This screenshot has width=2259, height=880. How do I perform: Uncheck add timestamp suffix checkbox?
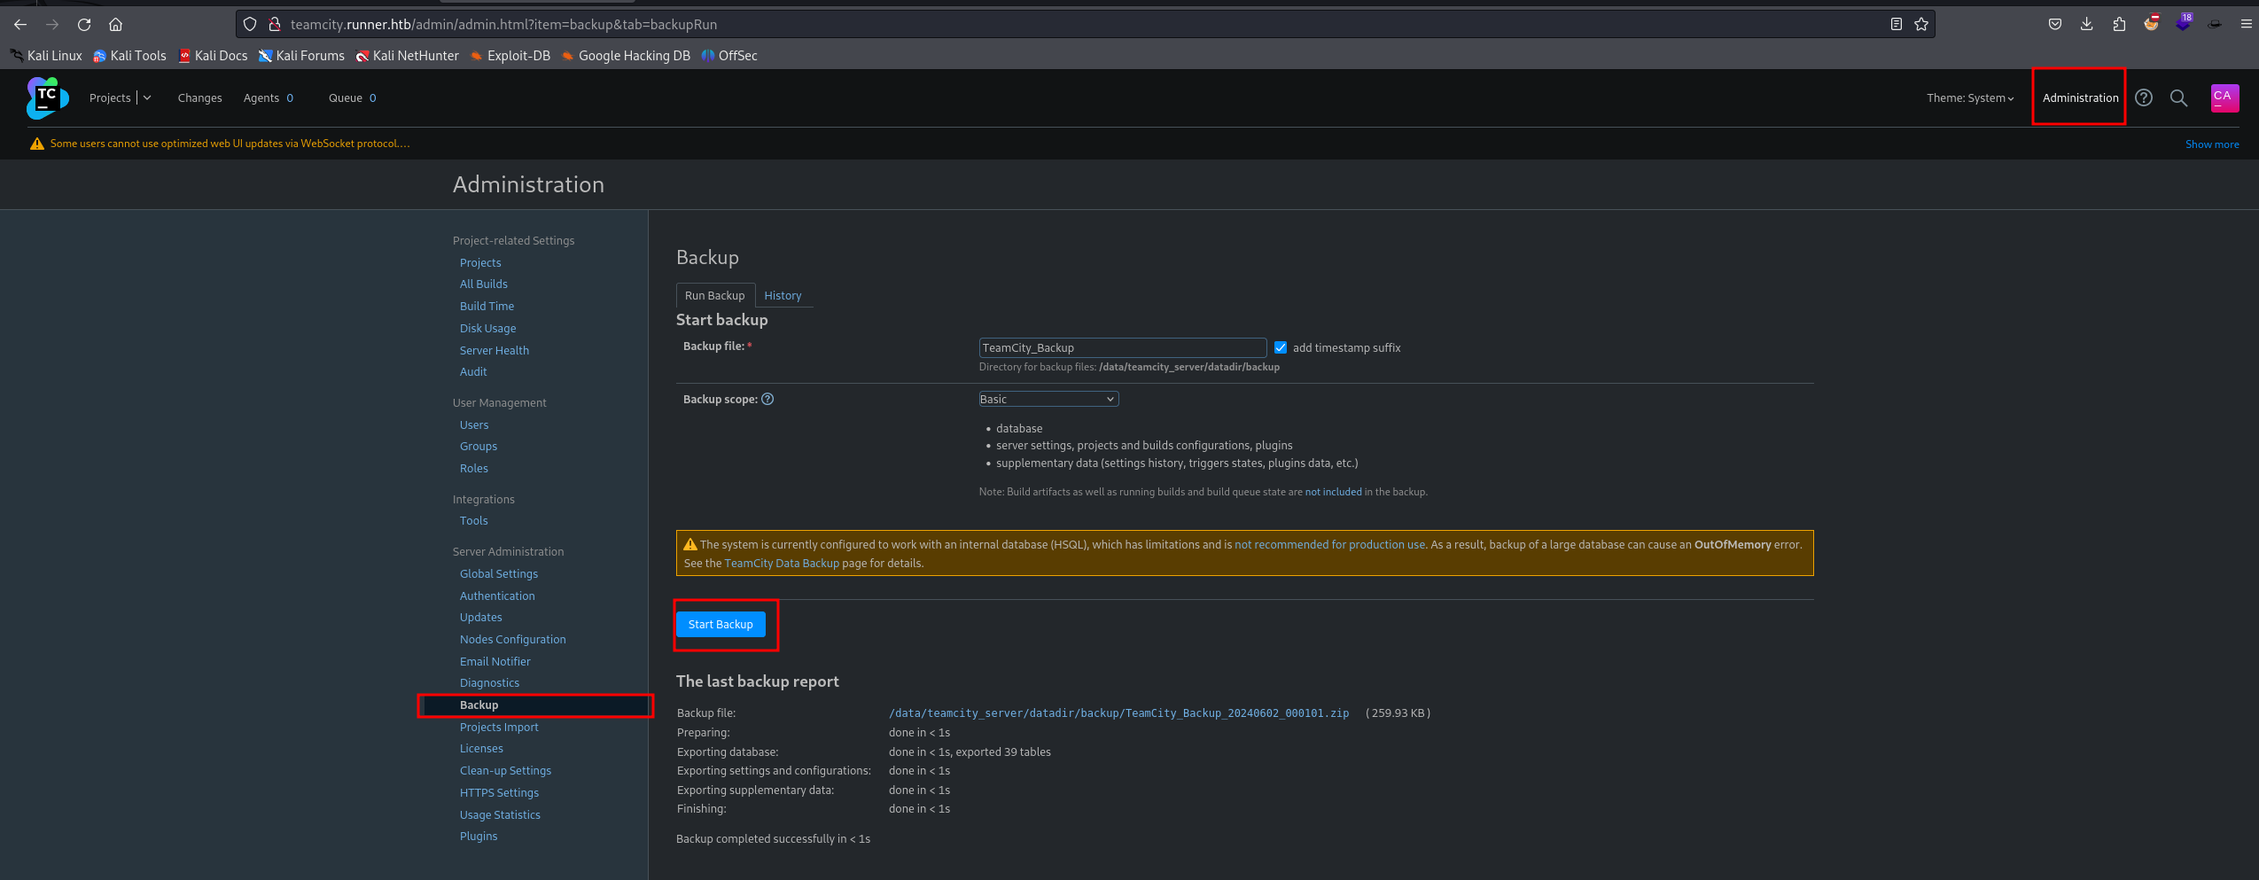tap(1281, 347)
